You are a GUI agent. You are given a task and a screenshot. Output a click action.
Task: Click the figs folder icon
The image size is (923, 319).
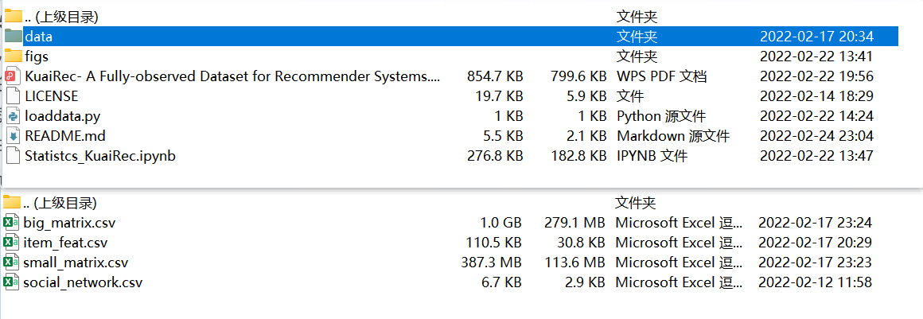(13, 56)
